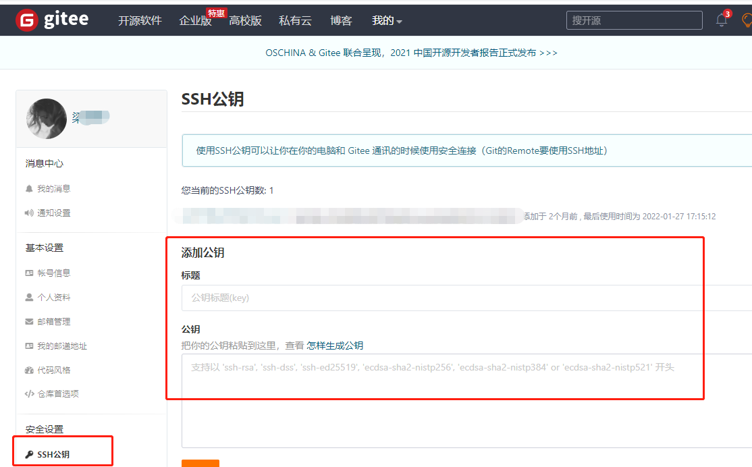This screenshot has height=467, width=752.
Task: Click the person icon beside 个人资料
Action: pyautogui.click(x=29, y=297)
